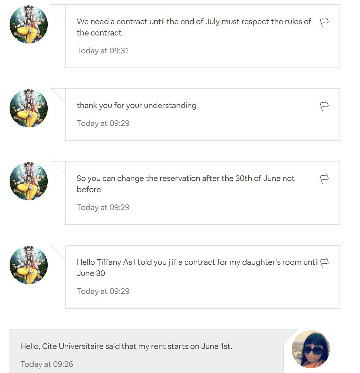Open the sunglasses profile photo near Cite Universitaire message
This screenshot has width=360, height=373.
click(311, 349)
